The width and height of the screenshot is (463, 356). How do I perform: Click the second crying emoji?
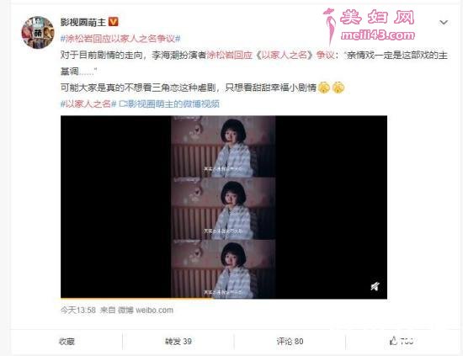tap(338, 88)
